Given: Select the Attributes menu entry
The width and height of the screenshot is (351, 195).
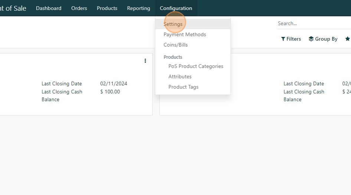Looking at the screenshot, I should pyautogui.click(x=180, y=77).
